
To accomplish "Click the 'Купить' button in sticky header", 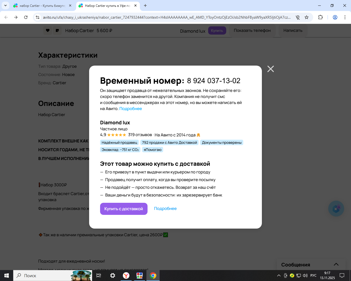I will pyautogui.click(x=217, y=30).
